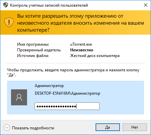Confirm with the Да button
The height and width of the screenshot is (135, 151).
pos(108,127)
